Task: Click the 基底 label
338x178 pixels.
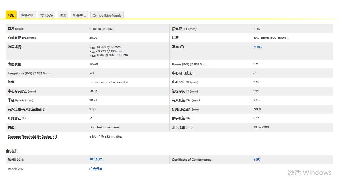Action: coord(176,47)
